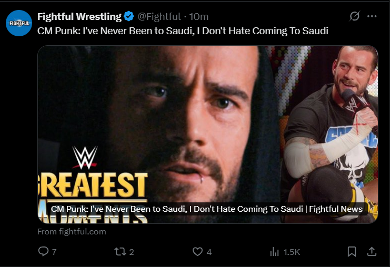
Task: Toggle the bookmark icon for this post
Action: (x=352, y=252)
